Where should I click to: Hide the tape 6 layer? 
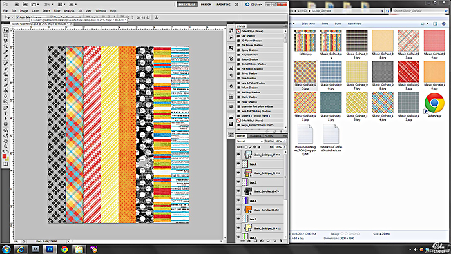coord(238,200)
